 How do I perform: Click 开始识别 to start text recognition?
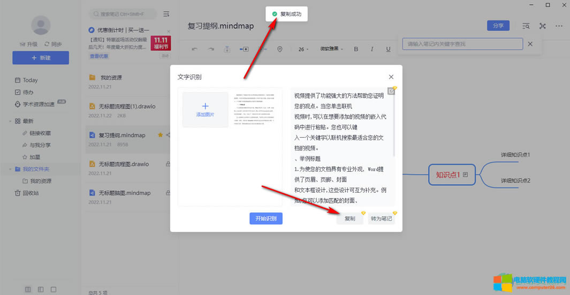point(265,218)
